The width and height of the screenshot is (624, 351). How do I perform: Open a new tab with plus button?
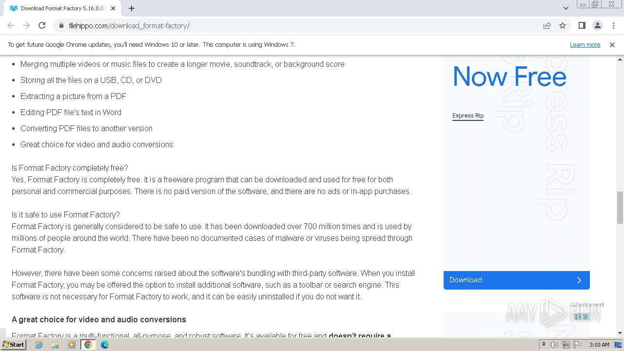click(x=132, y=8)
